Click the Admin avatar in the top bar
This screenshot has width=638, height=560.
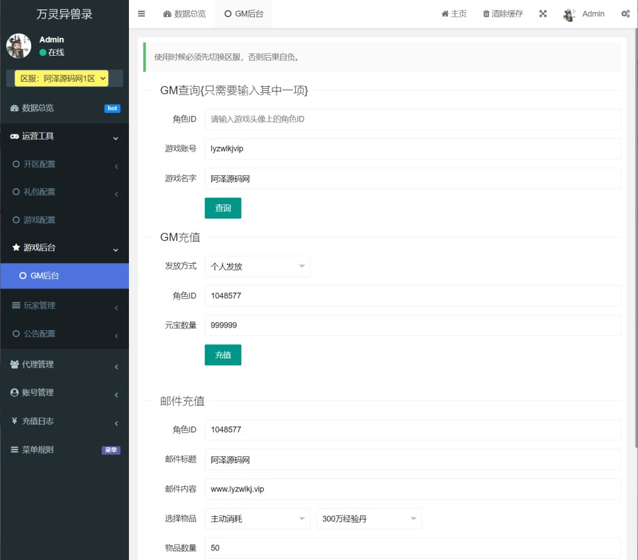[x=569, y=15]
